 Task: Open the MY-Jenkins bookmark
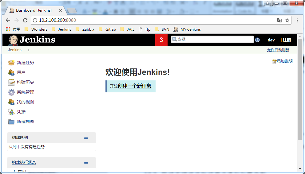click(187, 29)
